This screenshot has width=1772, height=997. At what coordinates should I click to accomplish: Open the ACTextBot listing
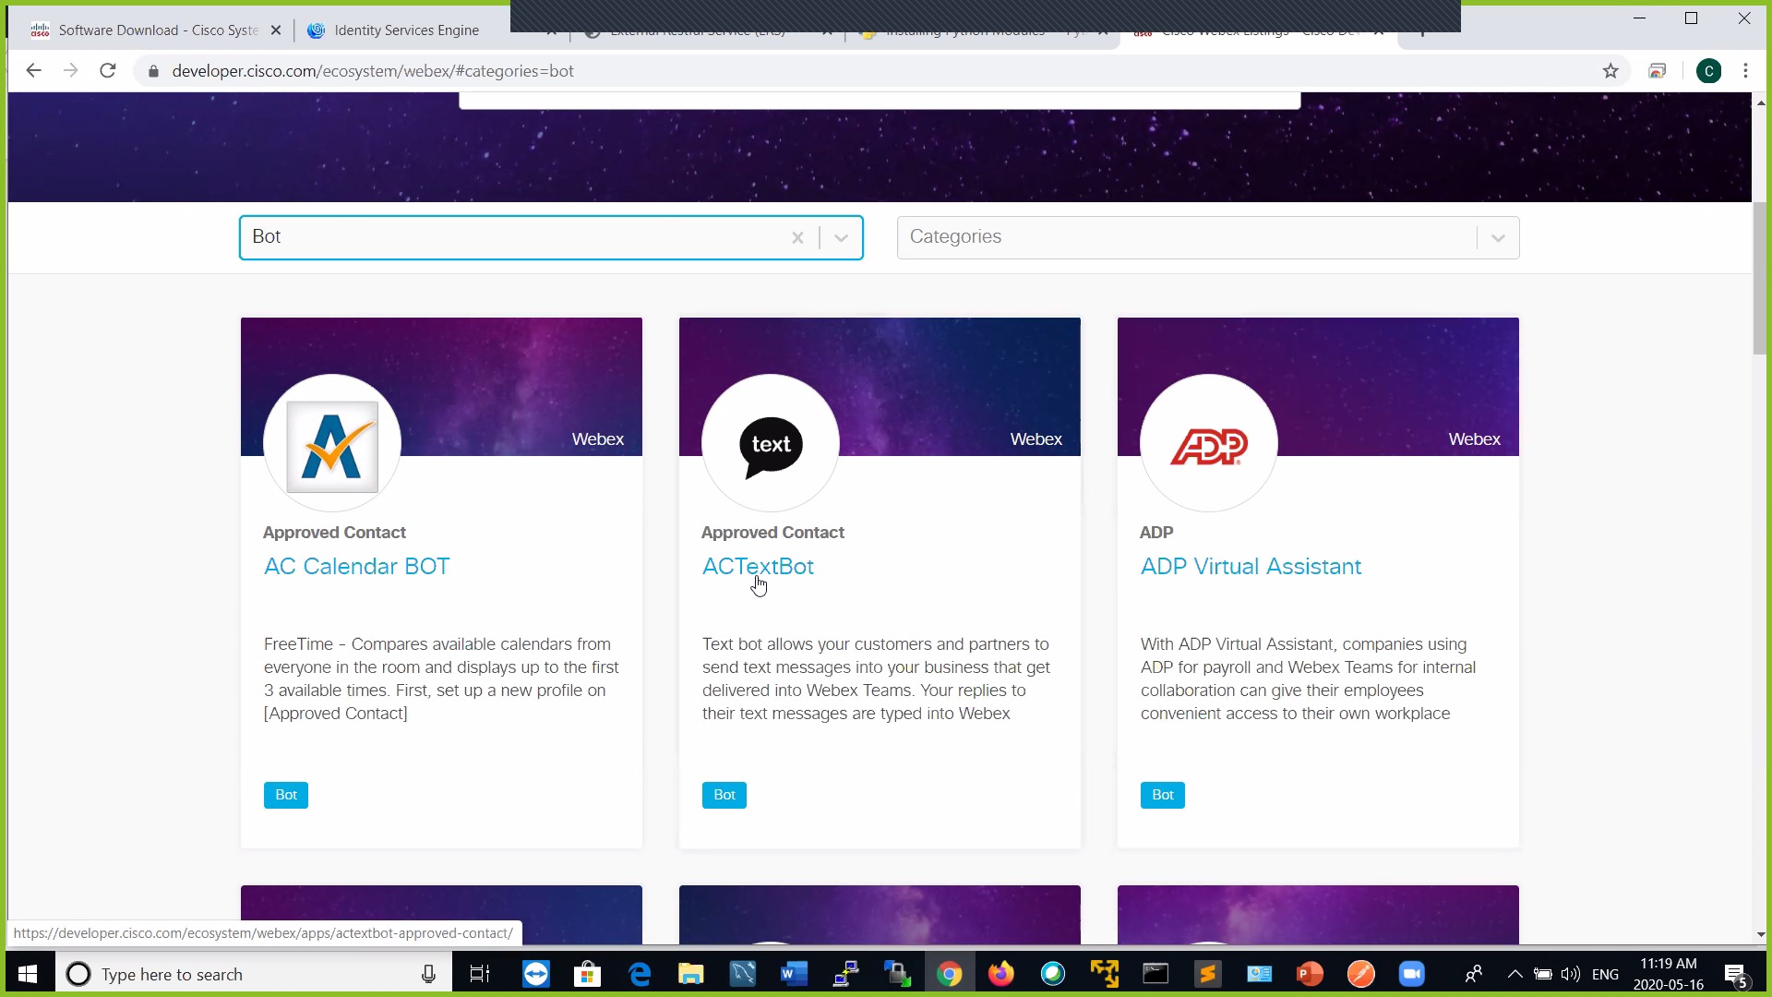pos(758,566)
